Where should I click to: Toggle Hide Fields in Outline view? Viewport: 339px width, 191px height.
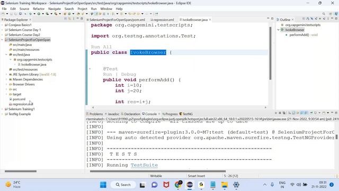coord(312,19)
